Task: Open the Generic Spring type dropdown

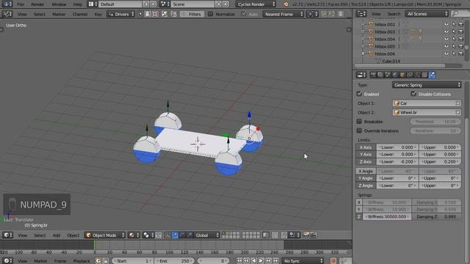Action: (427, 85)
